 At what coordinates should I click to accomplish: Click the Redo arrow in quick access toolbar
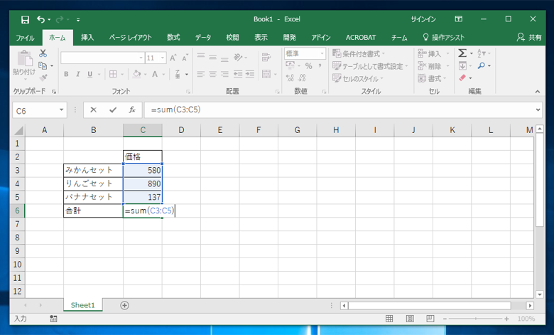coord(60,19)
